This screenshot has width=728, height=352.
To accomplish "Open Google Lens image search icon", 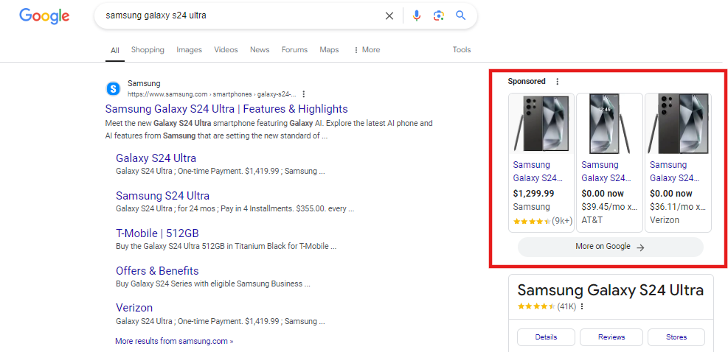I will (439, 15).
